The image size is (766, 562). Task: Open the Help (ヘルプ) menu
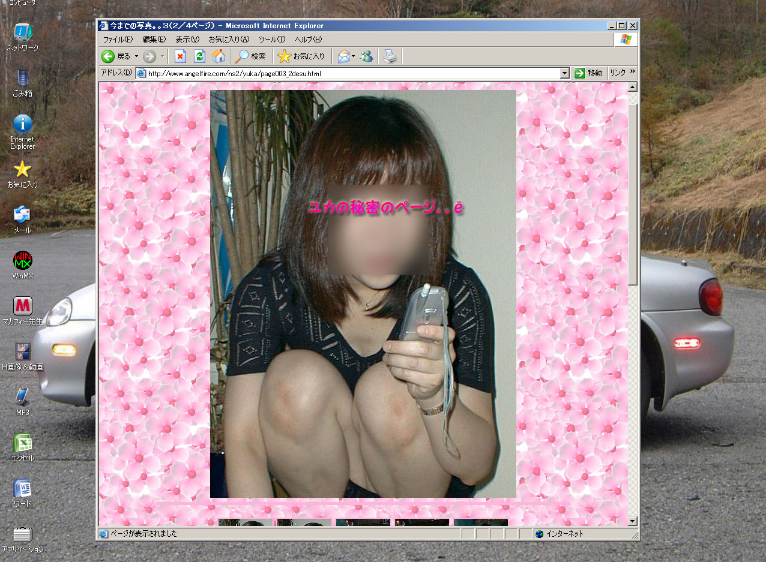[308, 40]
